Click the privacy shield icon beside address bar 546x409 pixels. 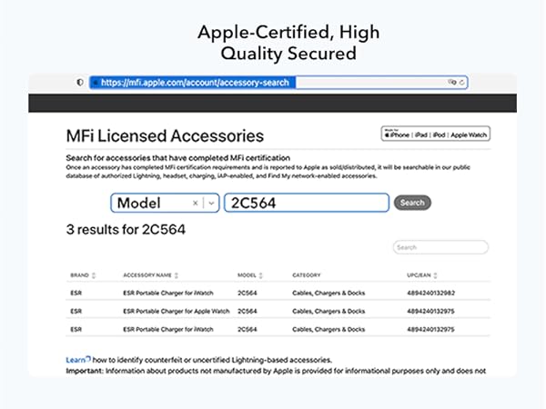click(80, 82)
